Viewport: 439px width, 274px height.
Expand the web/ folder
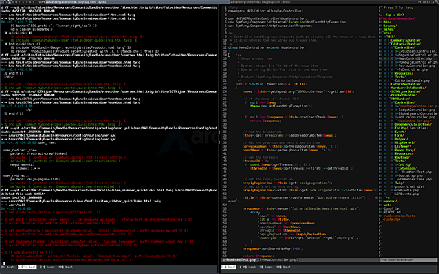click(x=386, y=205)
